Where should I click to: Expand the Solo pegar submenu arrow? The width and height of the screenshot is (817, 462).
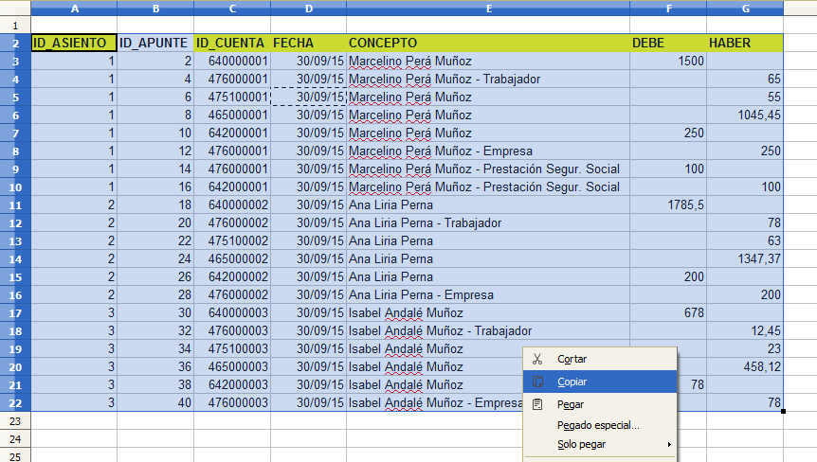669,444
